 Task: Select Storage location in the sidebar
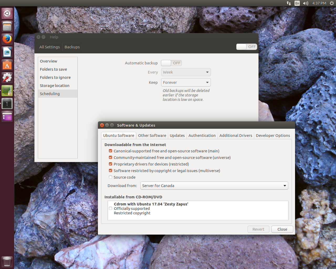click(58, 86)
